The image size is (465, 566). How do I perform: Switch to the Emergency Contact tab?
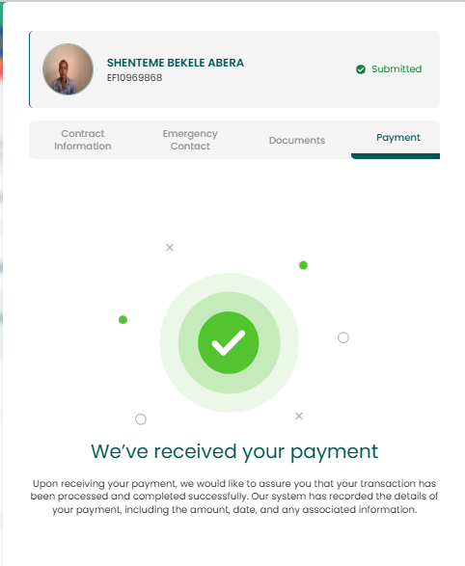190,140
